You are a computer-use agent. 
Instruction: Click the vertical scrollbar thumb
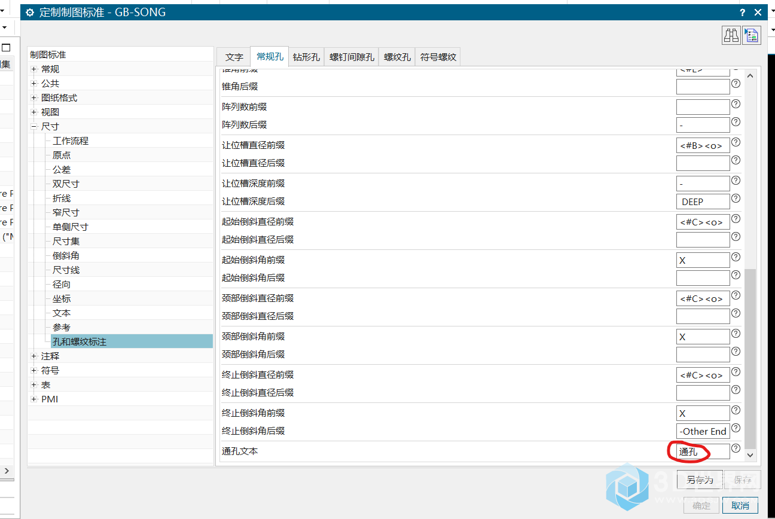(x=750, y=358)
